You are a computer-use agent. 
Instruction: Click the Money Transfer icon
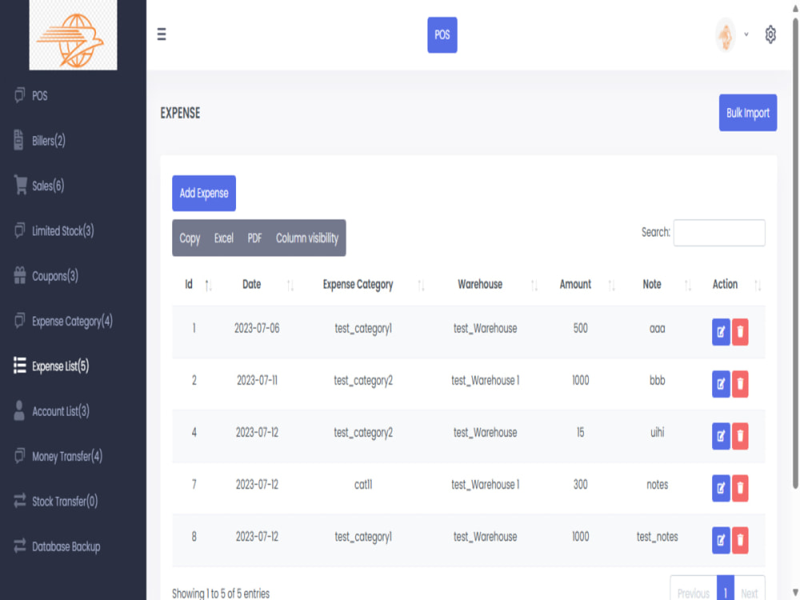tap(19, 456)
